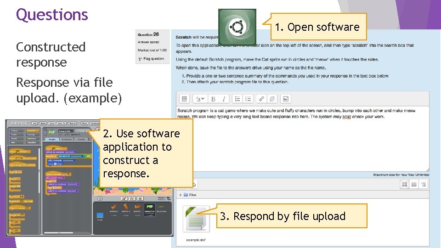Click the Scratch logo
The width and height of the screenshot is (441, 248).
click(x=19, y=123)
